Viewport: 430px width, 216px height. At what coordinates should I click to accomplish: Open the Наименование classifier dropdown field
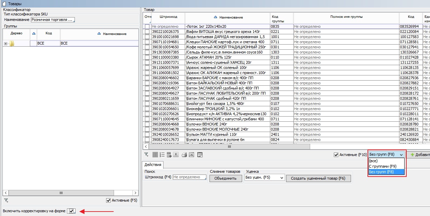53,20
